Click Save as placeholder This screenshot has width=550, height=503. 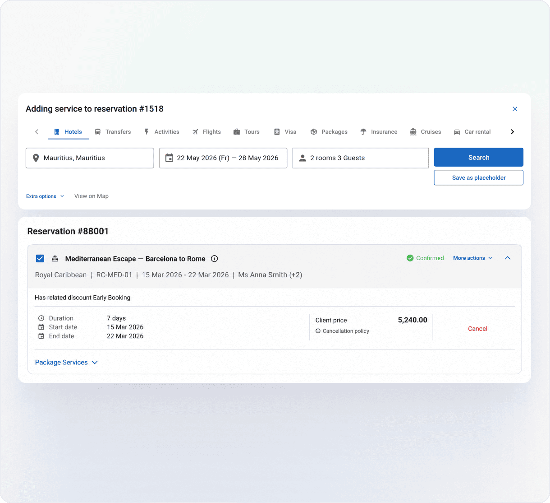click(479, 177)
